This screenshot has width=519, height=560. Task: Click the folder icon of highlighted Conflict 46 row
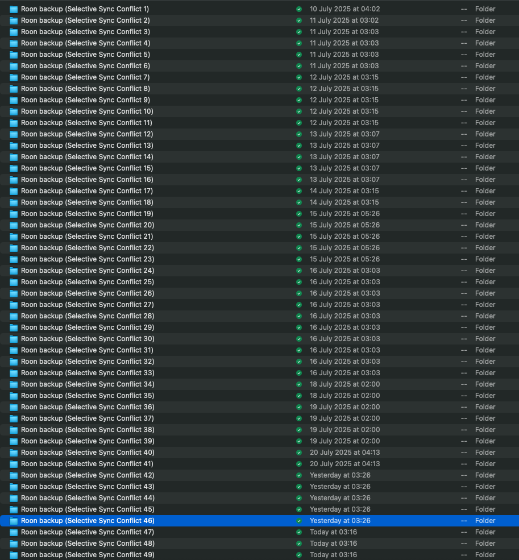[x=14, y=521]
